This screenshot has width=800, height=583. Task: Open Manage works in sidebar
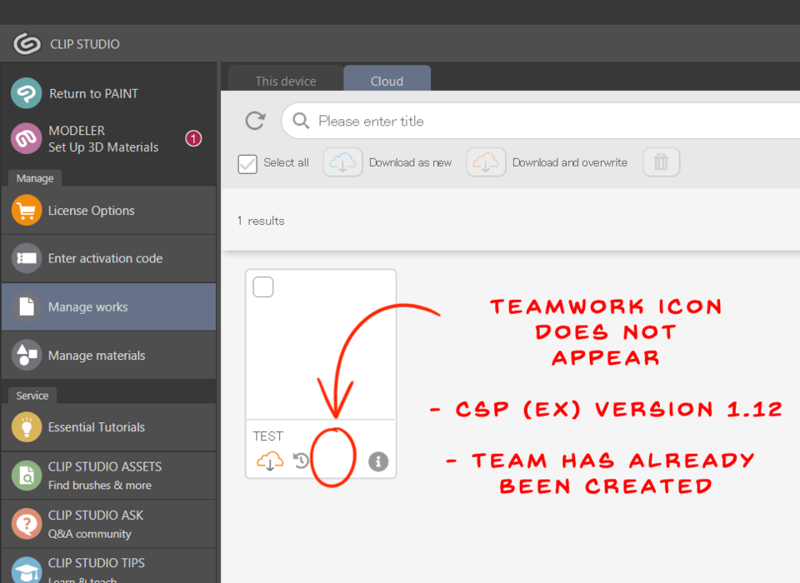click(x=108, y=307)
